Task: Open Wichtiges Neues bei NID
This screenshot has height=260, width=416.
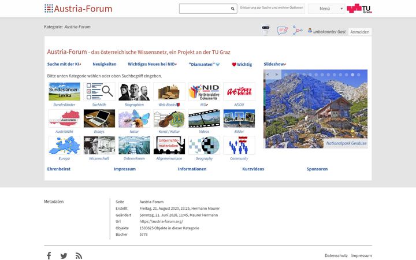Action: [x=153, y=64]
